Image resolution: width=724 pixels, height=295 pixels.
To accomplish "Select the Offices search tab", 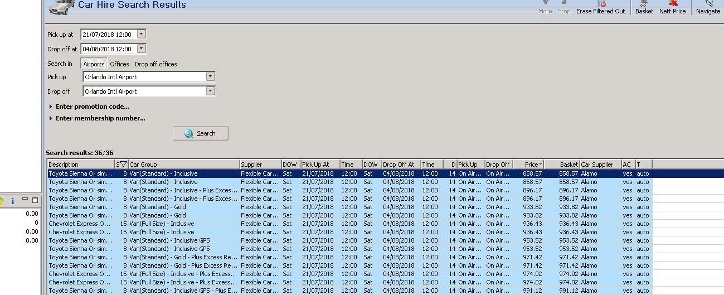I will pyautogui.click(x=119, y=64).
